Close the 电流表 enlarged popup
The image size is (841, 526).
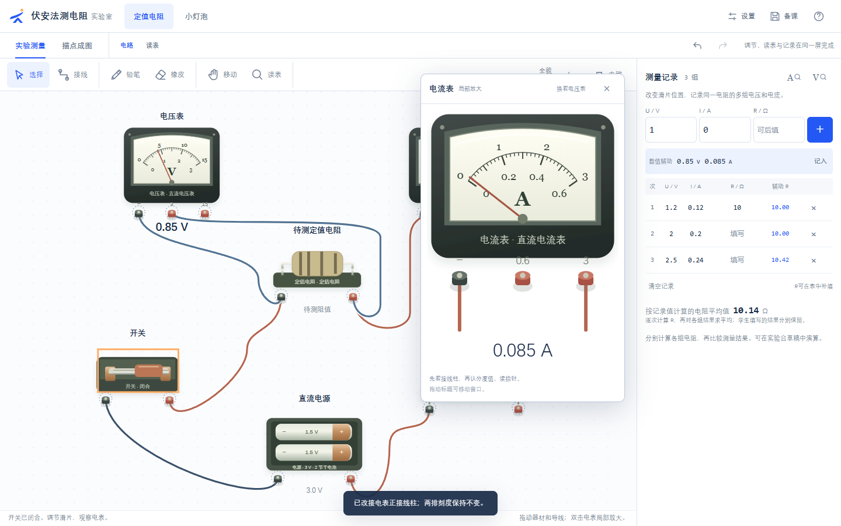(x=607, y=89)
